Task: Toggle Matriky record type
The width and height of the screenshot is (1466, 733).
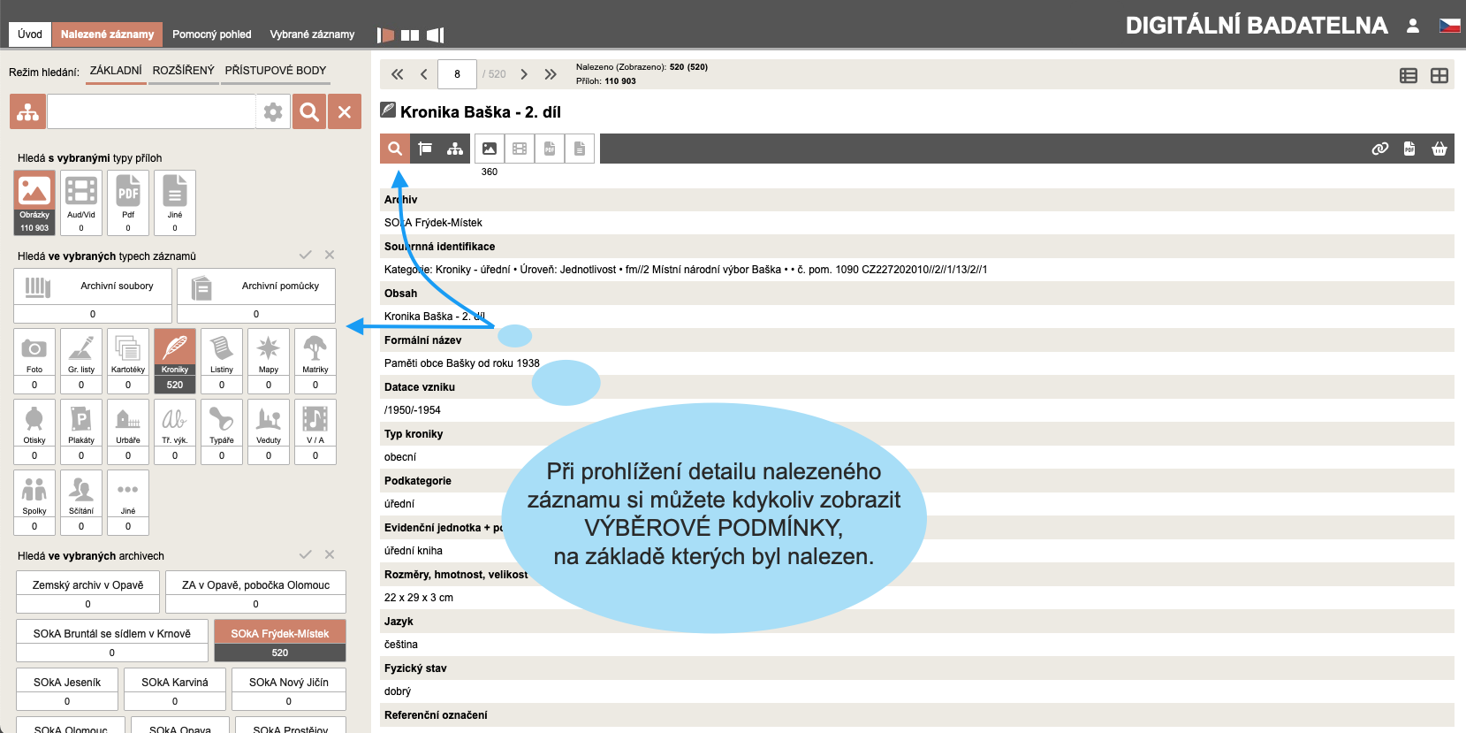Action: point(315,361)
